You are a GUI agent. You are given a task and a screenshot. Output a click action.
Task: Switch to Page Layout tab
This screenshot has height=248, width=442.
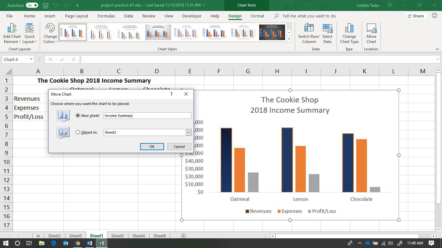76,16
